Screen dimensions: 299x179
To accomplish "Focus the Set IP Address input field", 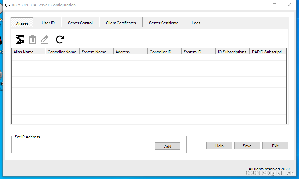I will pos(83,146).
